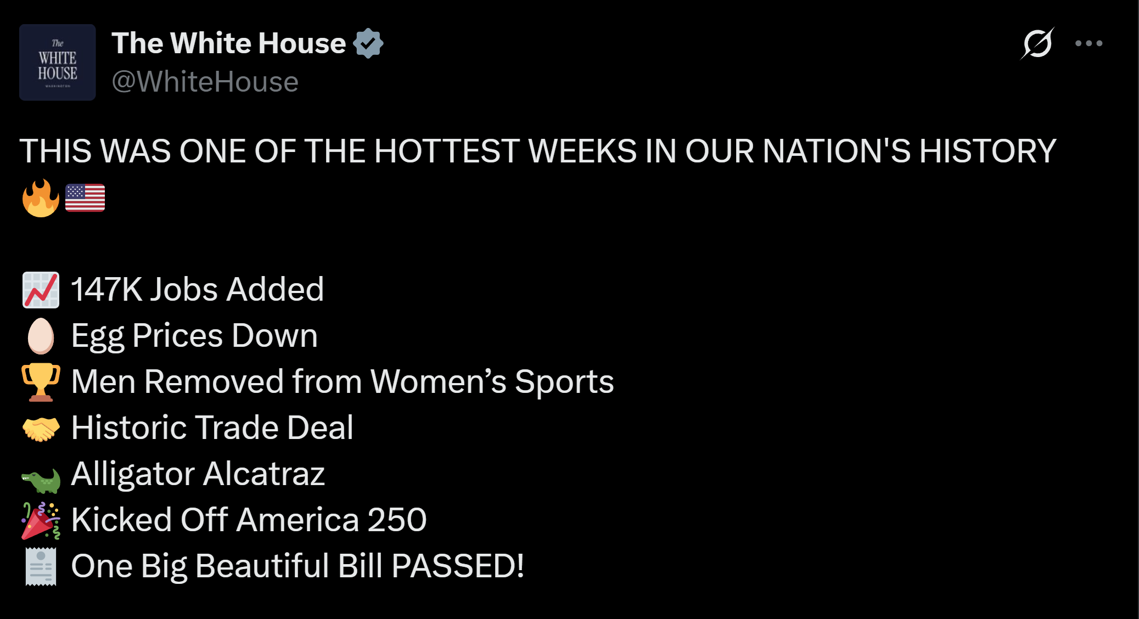Open The White House profile avatar

58,63
